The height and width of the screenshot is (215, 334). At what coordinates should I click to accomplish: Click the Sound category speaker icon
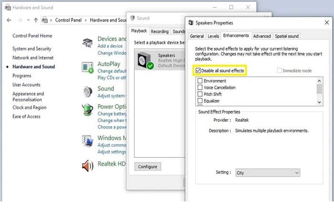[88, 92]
